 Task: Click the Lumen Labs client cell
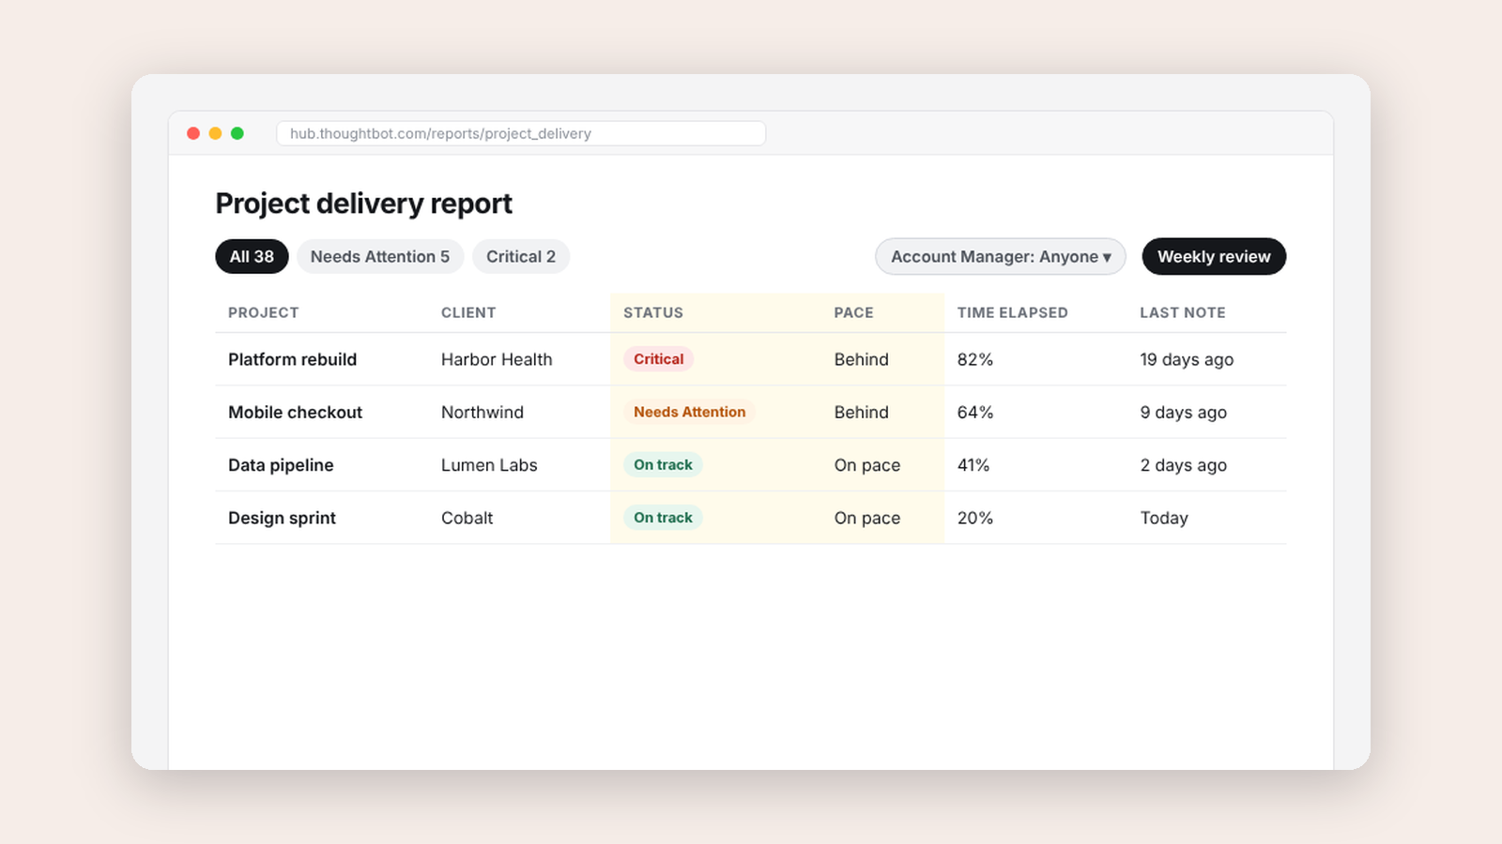pos(489,465)
